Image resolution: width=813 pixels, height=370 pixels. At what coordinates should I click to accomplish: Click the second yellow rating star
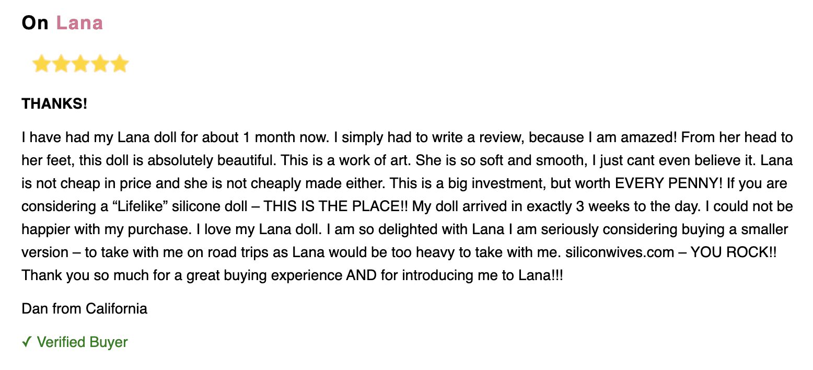61,64
